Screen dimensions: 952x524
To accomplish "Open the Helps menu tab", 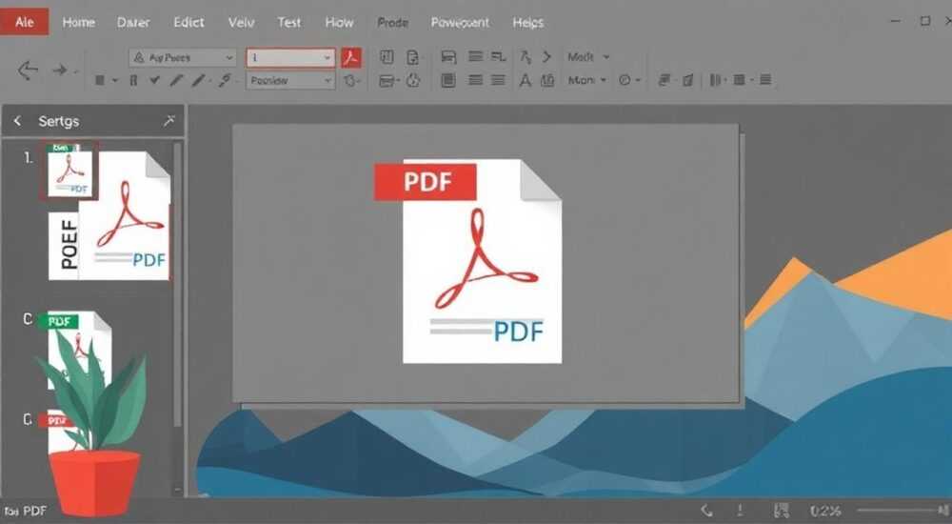I will coord(527,23).
